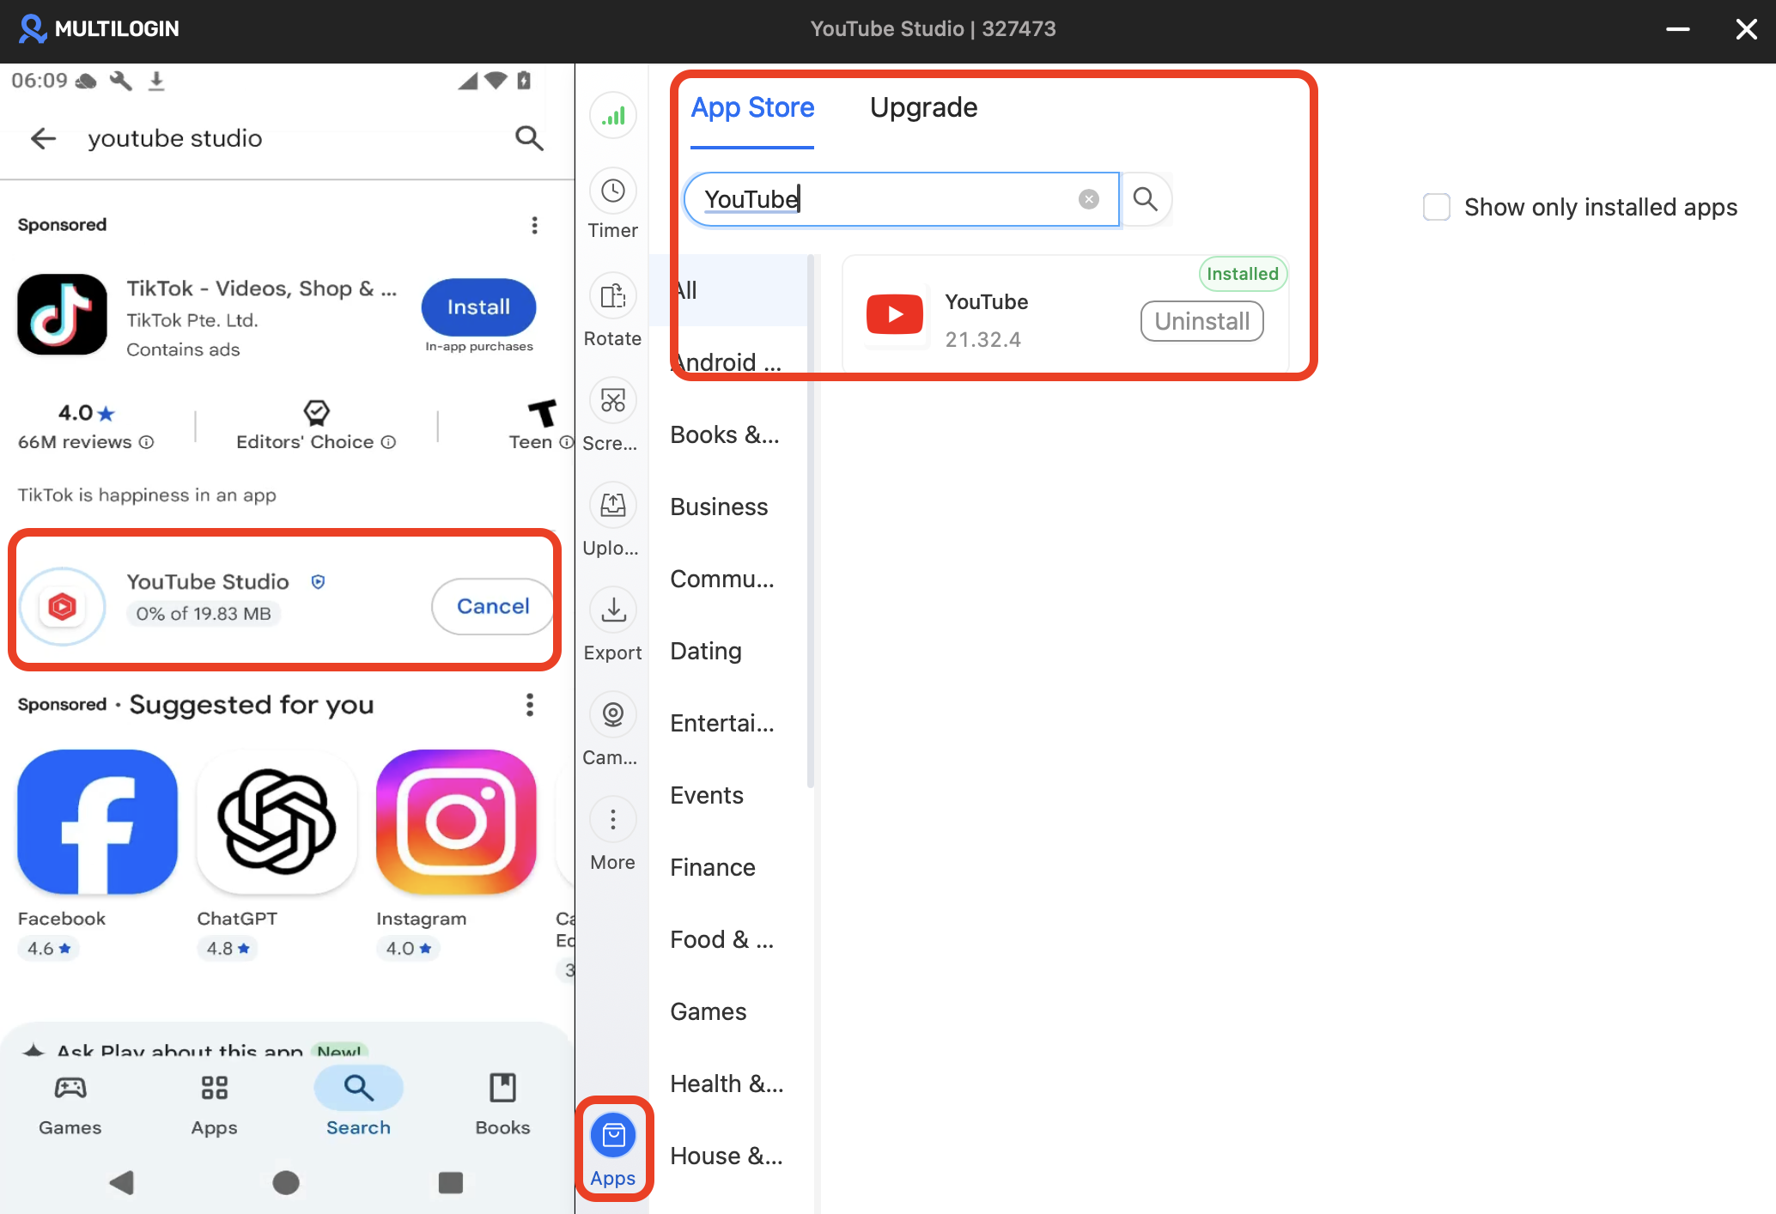The width and height of the screenshot is (1776, 1214).
Task: Select the Commu... category
Action: coord(728,579)
